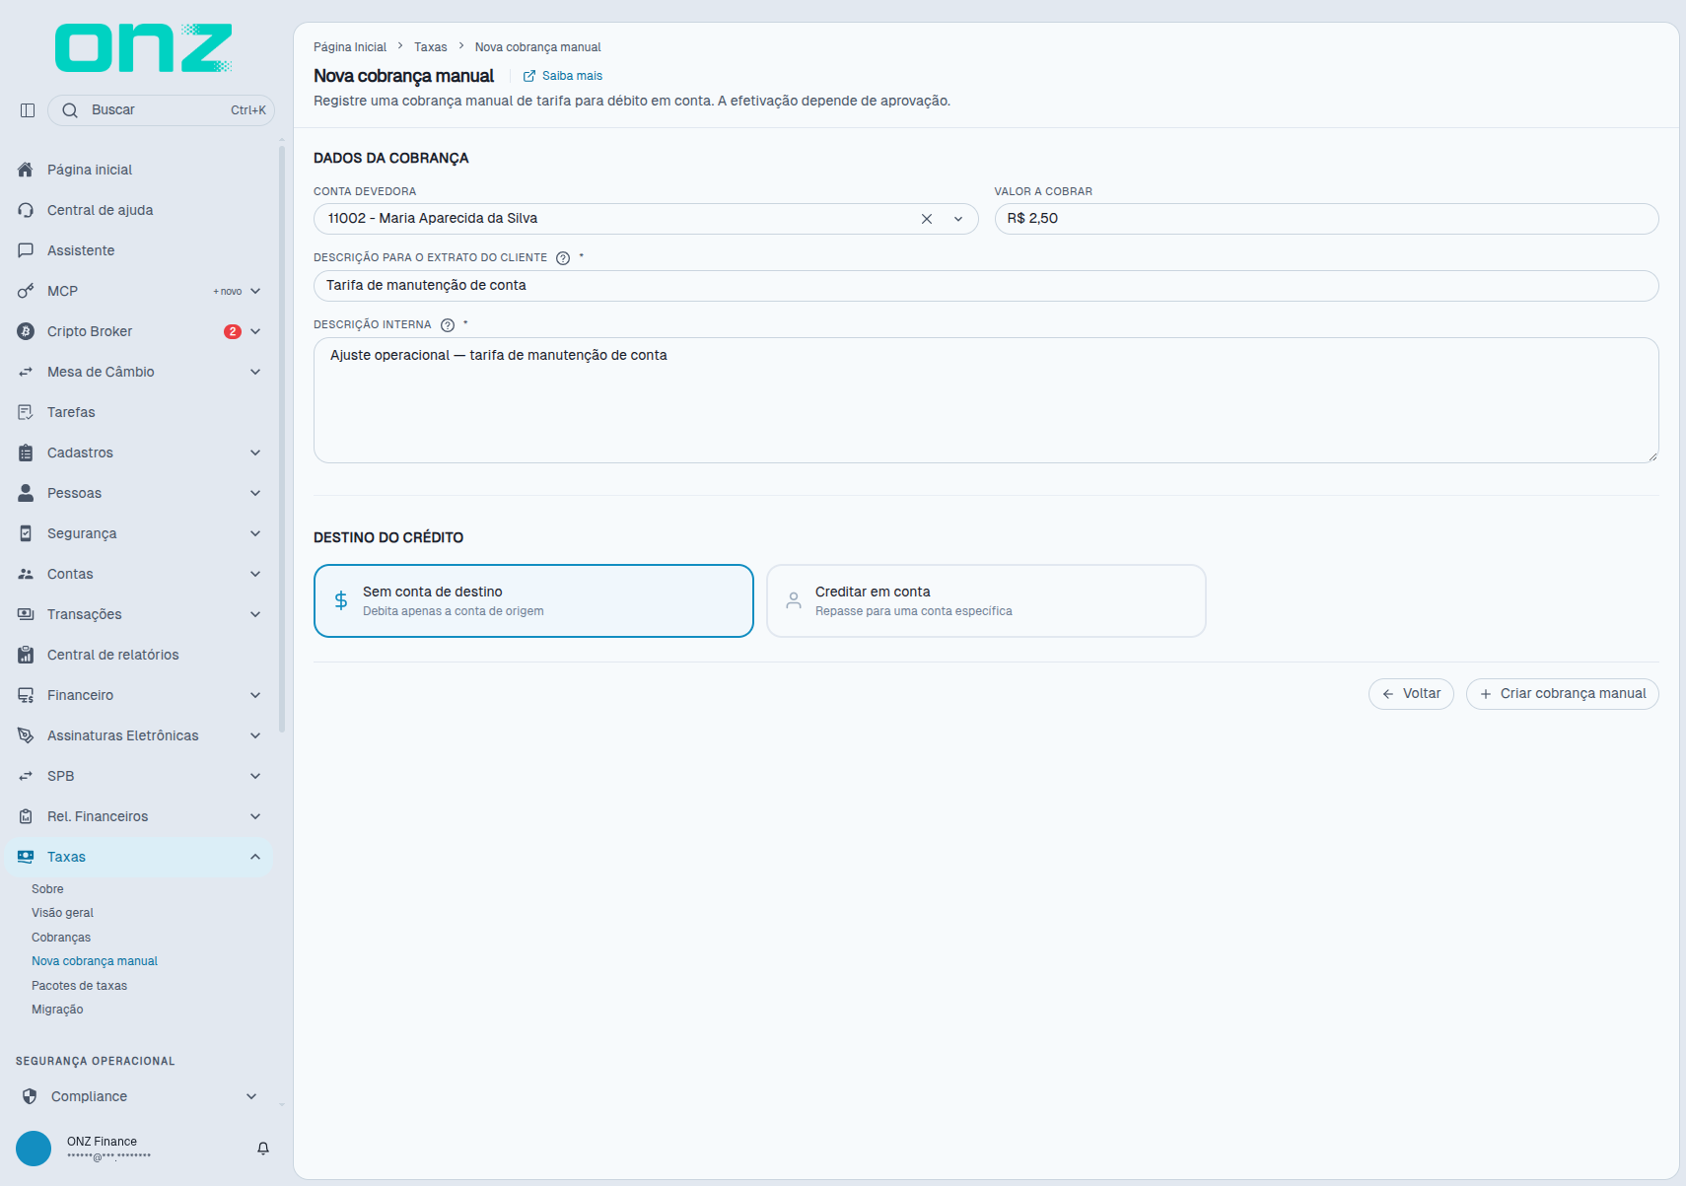The width and height of the screenshot is (1686, 1186).
Task: Click the Buscar search box
Action: pyautogui.click(x=161, y=110)
